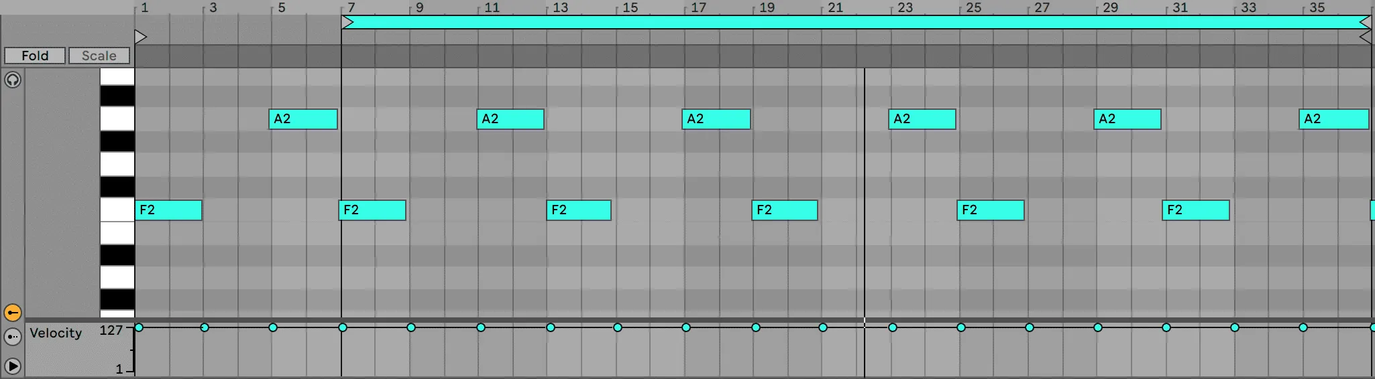Image resolution: width=1375 pixels, height=379 pixels.
Task: Toggle the Scale button
Action: (x=99, y=56)
